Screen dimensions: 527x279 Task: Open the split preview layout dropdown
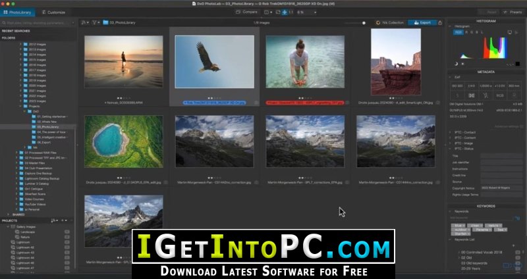click(x=268, y=13)
